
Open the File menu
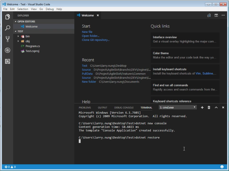5,9
